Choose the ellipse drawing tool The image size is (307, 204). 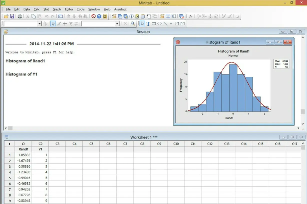click(x=159, y=24)
